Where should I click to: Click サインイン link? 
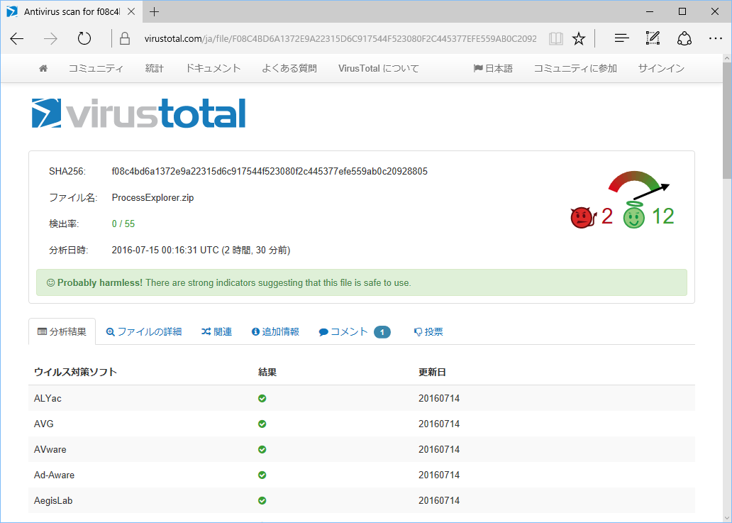[x=661, y=69]
